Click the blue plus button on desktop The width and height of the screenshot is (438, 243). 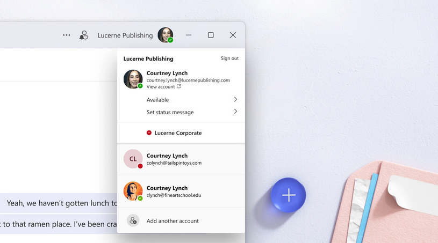289,195
